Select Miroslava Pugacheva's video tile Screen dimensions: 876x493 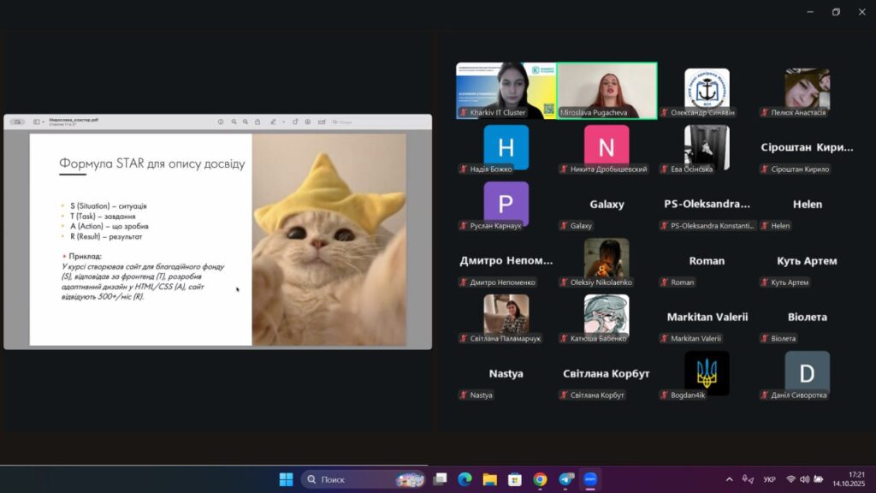(607, 90)
